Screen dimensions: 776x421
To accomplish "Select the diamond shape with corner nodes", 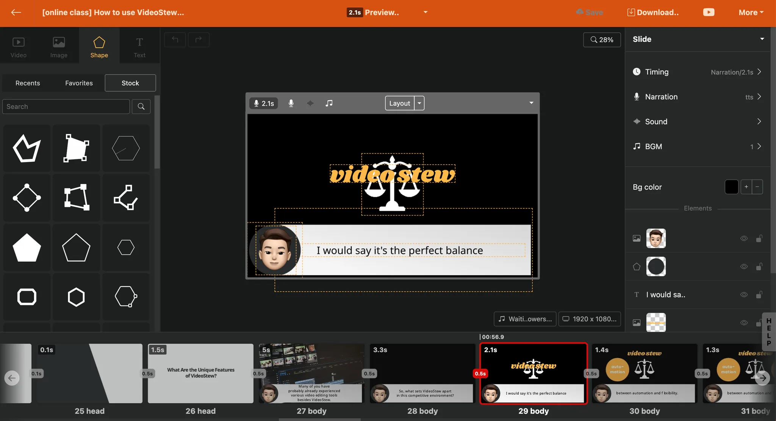I will pyautogui.click(x=27, y=198).
